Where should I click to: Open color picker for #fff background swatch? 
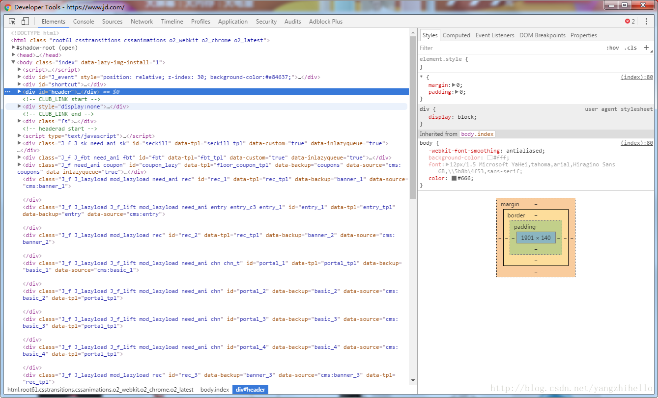click(490, 158)
